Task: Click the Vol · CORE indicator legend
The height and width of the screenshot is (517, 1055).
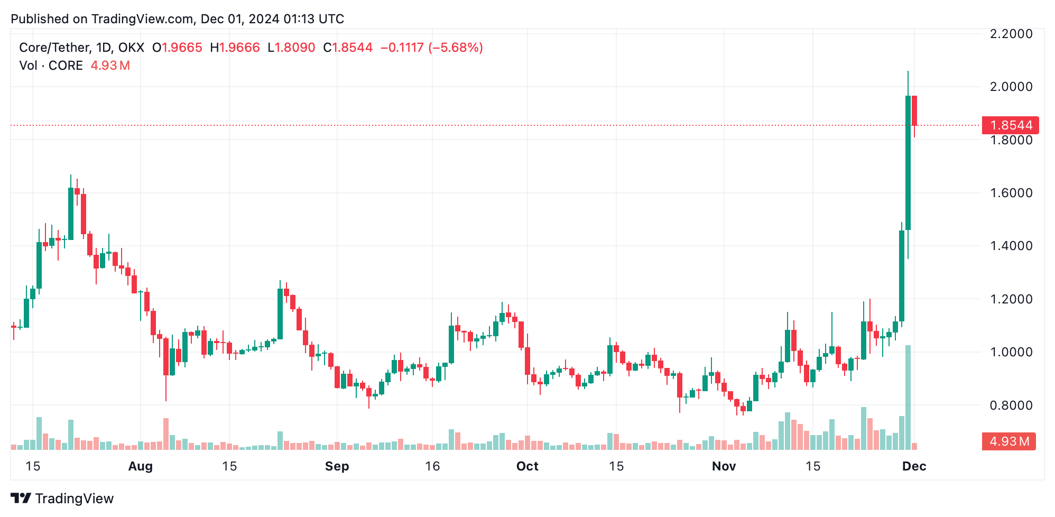Action: click(x=51, y=66)
